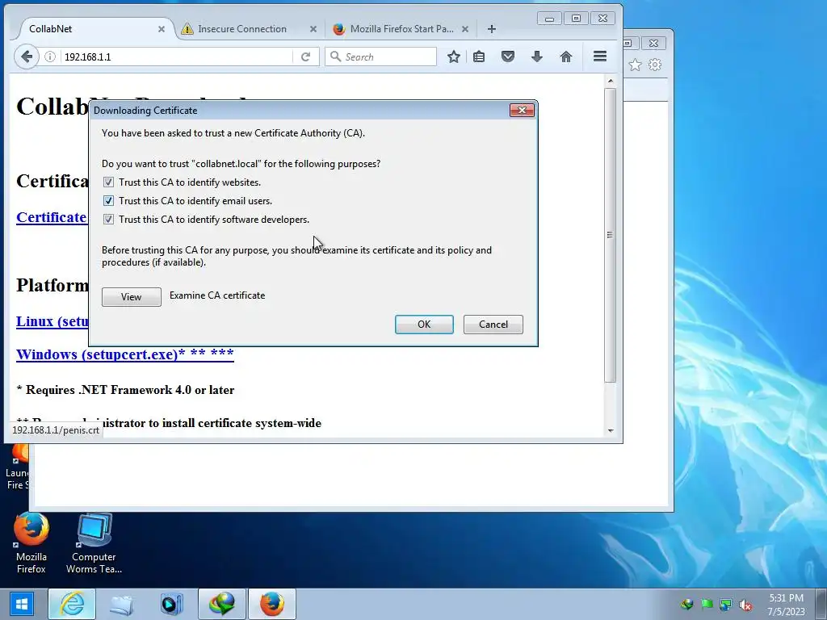
Task: Open the media player taskbar icon
Action: (x=171, y=604)
